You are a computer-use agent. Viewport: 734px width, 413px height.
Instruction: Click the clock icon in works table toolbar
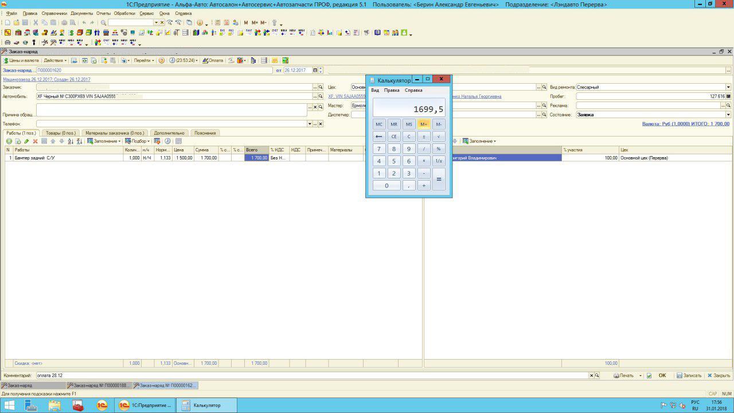coord(167,141)
